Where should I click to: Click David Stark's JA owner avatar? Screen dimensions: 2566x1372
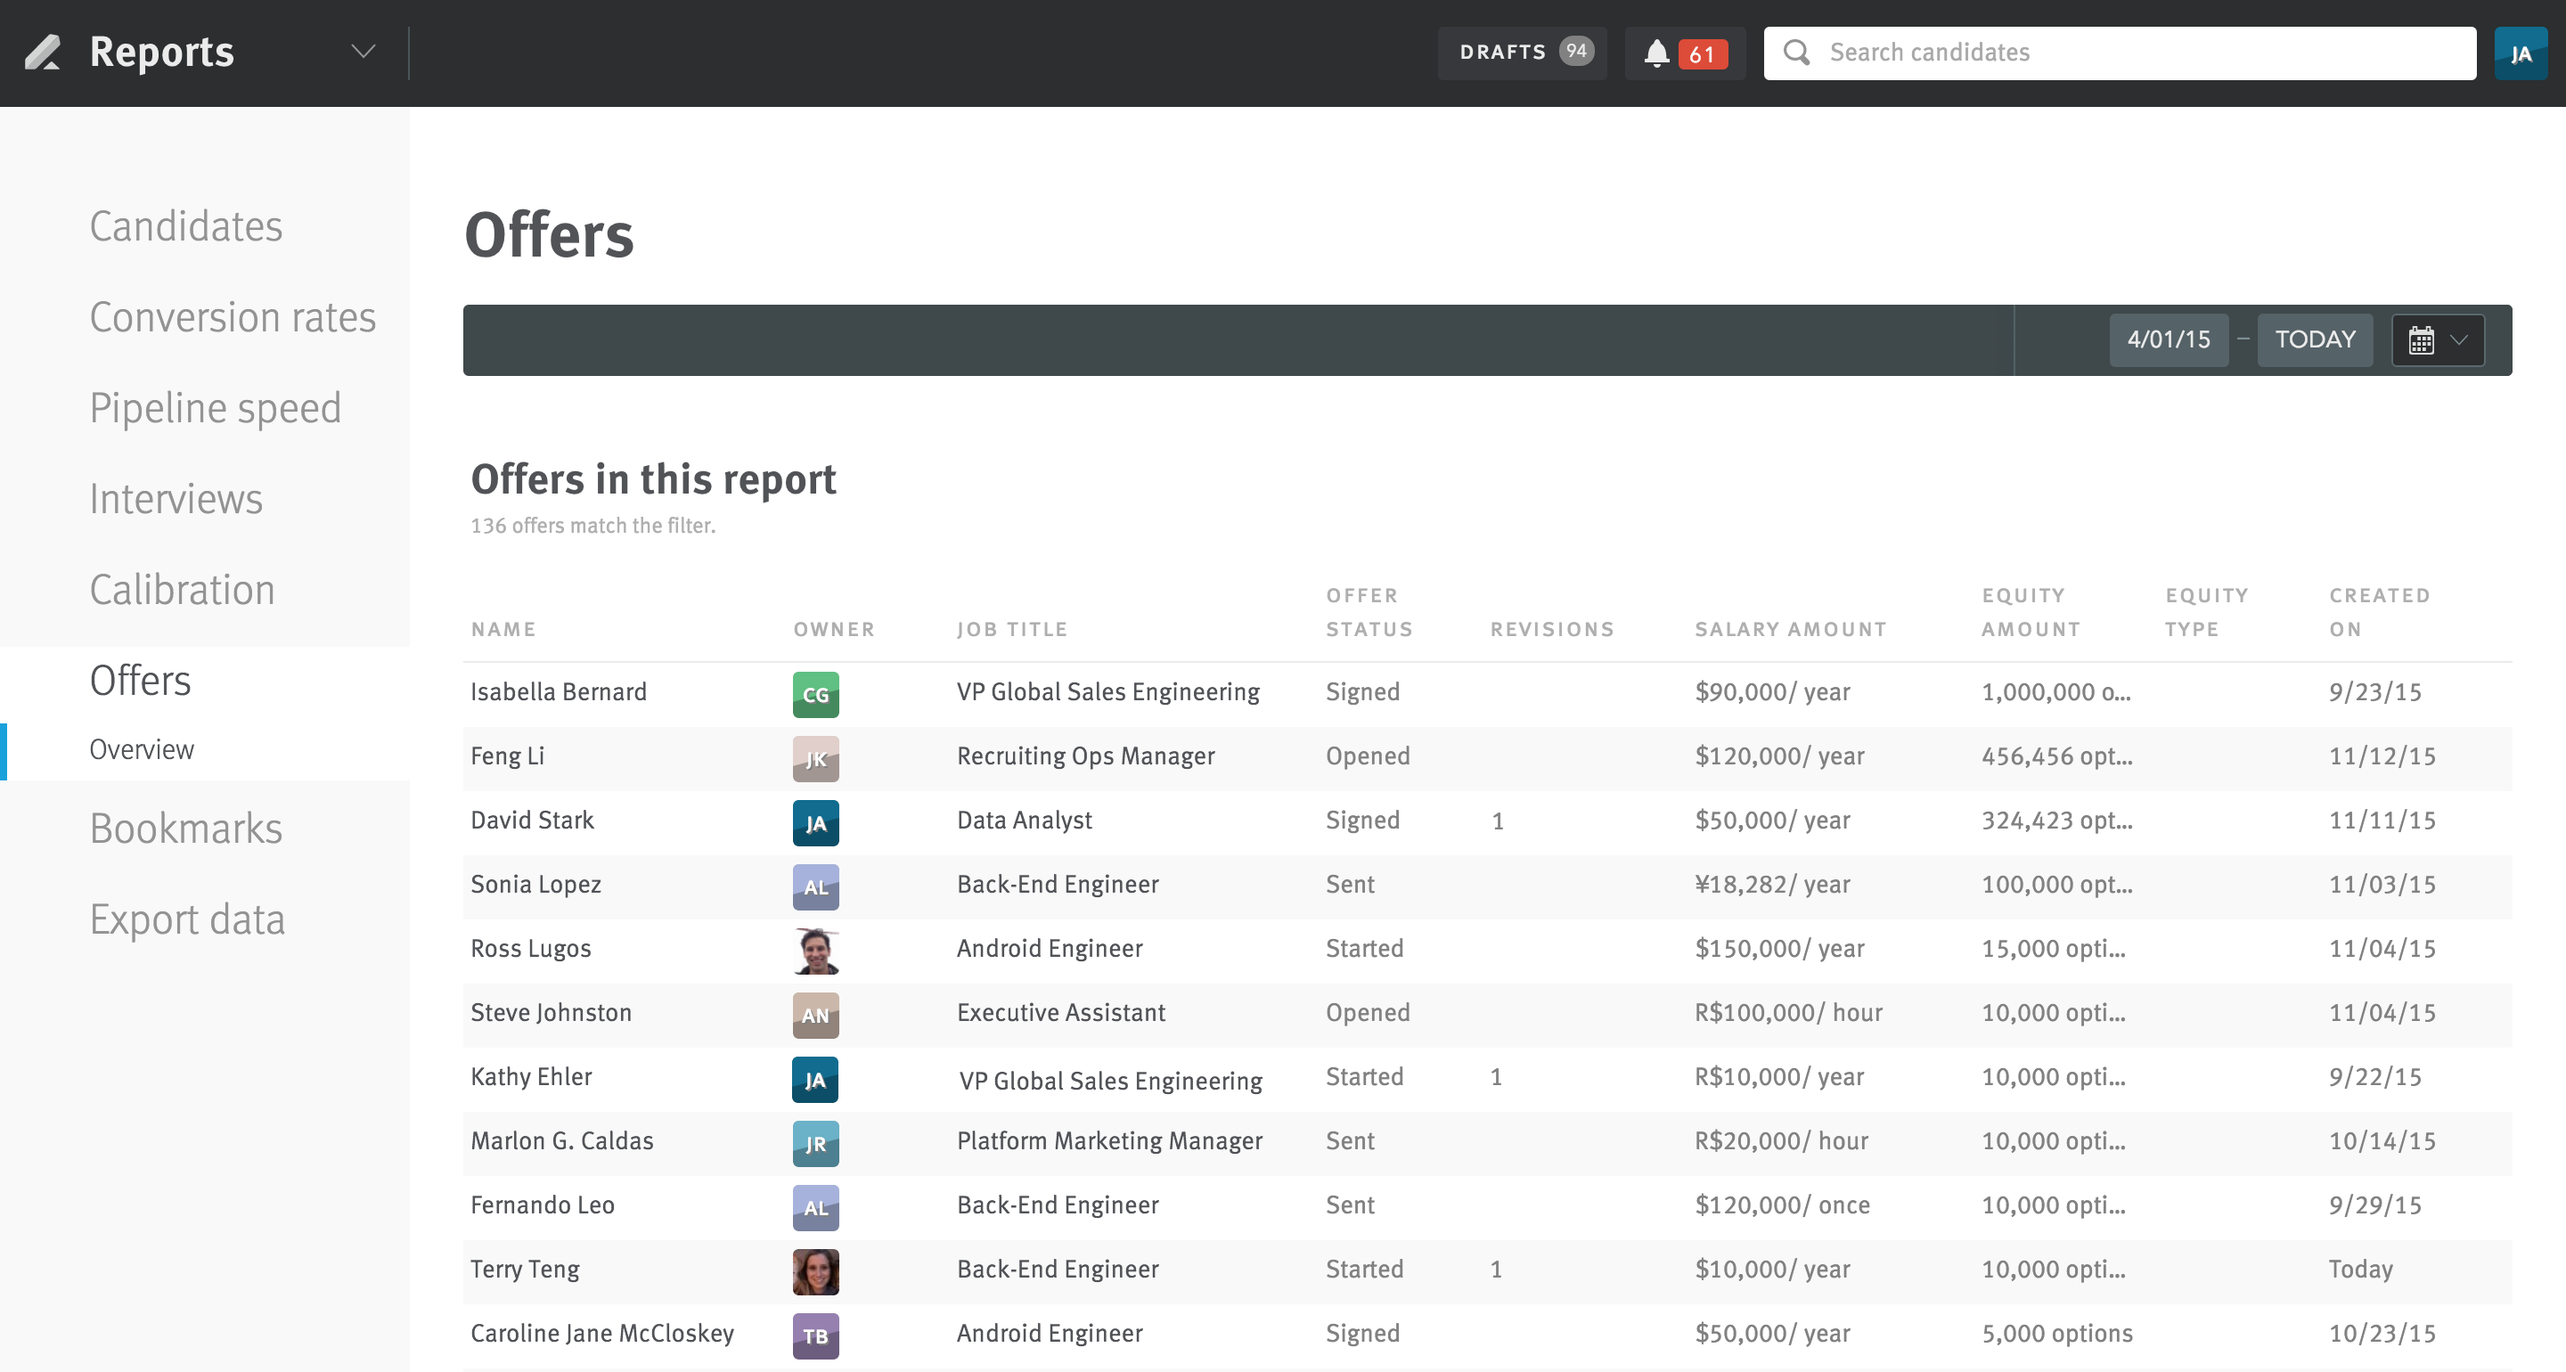(x=816, y=823)
